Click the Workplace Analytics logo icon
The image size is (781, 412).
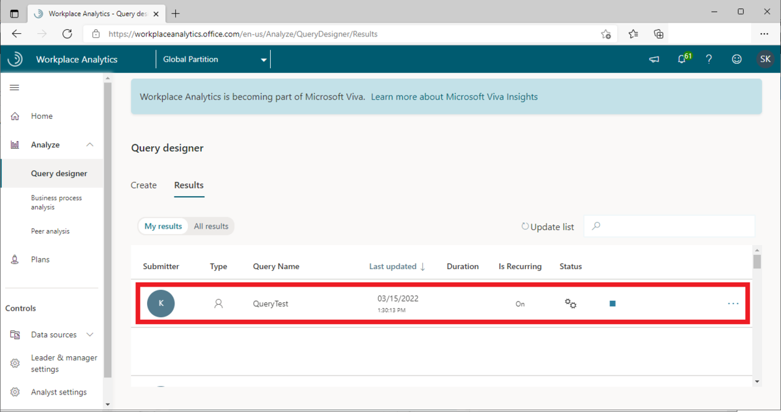[15, 59]
